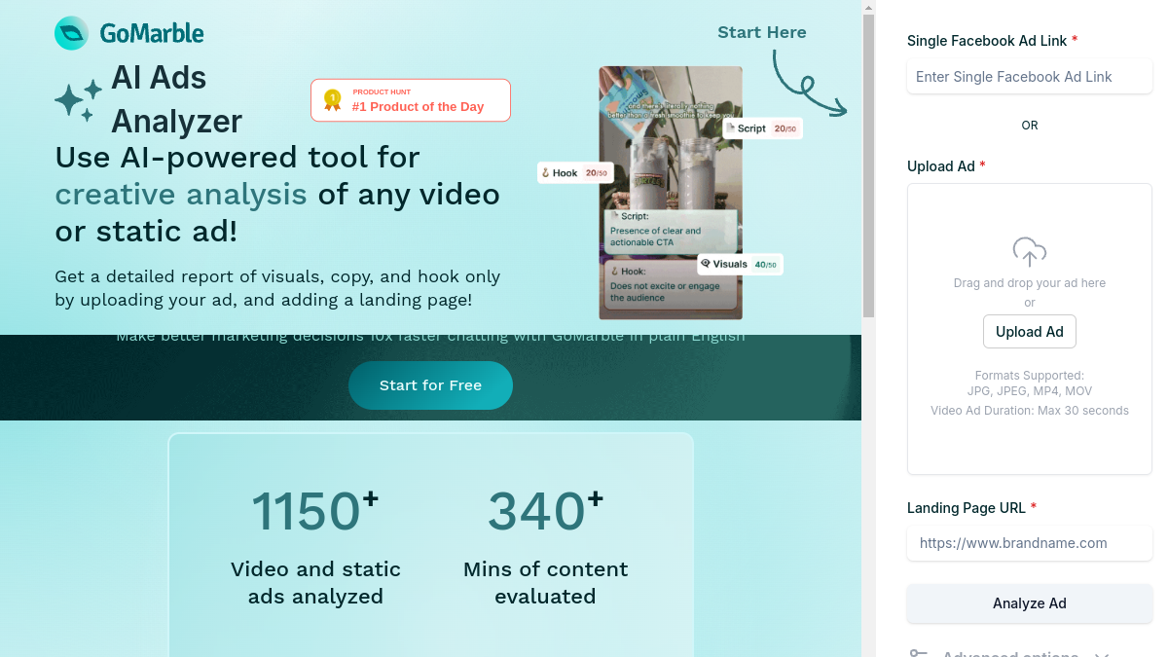Open the ad demo video thumbnail
The image size is (1168, 657).
(671, 193)
